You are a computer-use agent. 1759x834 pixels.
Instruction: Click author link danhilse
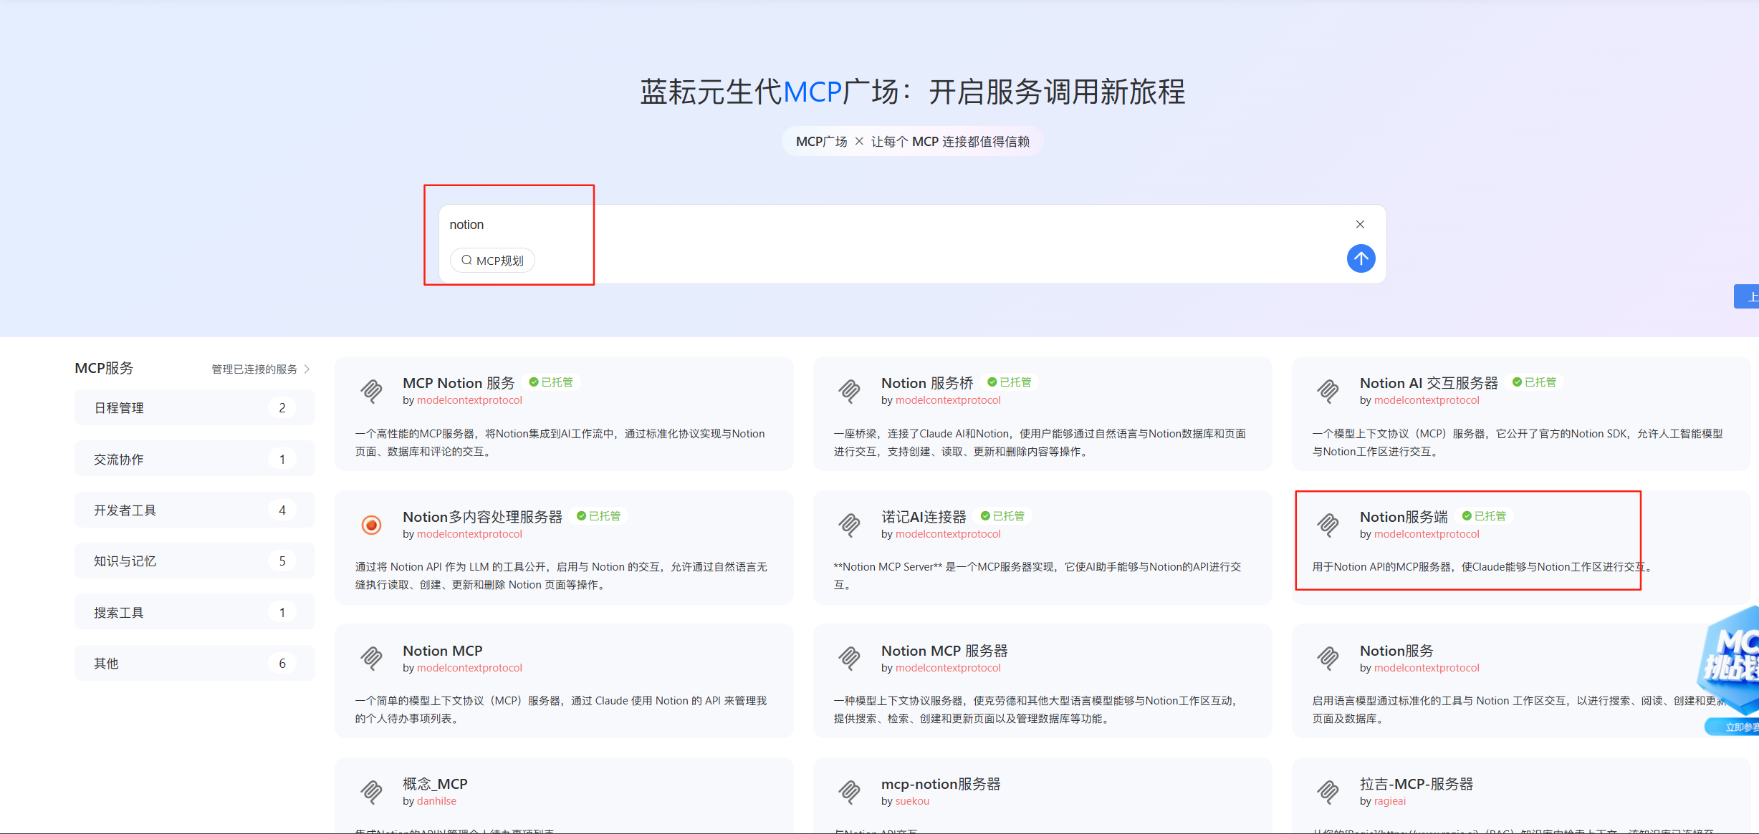coord(436,801)
